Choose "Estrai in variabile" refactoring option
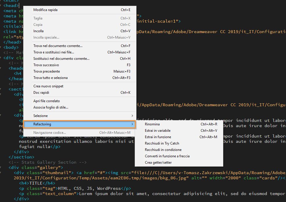Viewport: 286px width, 202px height. pyautogui.click(x=158, y=130)
